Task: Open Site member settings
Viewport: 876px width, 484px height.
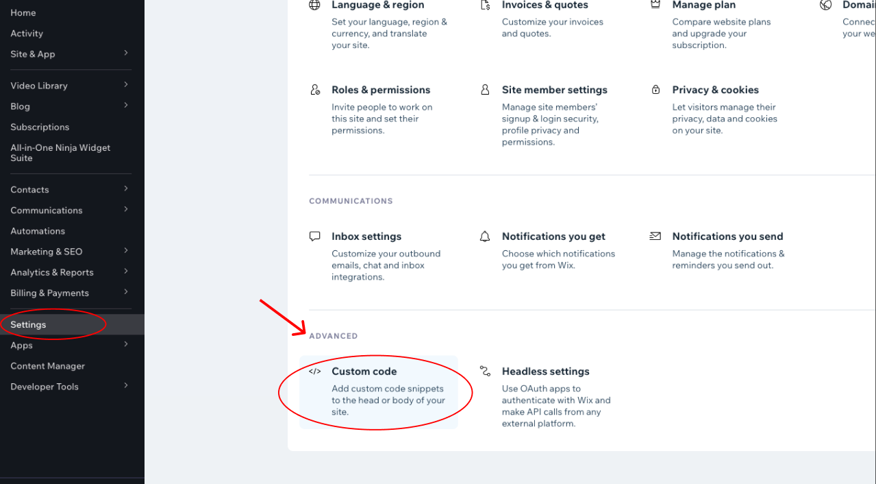Action: pyautogui.click(x=555, y=90)
